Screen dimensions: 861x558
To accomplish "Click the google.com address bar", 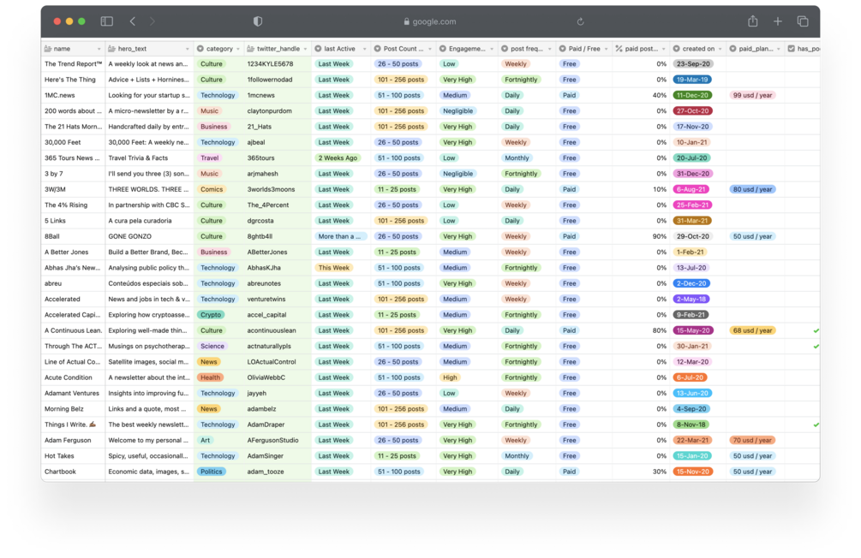I will click(430, 21).
